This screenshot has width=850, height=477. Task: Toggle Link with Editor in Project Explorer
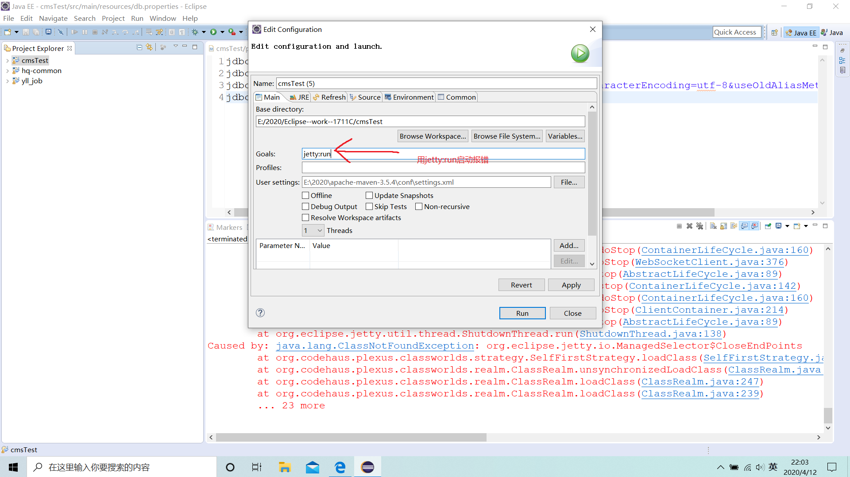coord(149,47)
